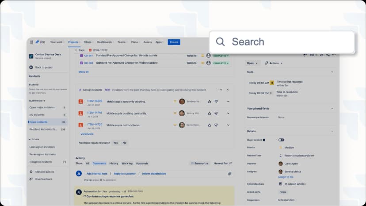Click the vote thumbs-up icon in issue header

[322, 55]
